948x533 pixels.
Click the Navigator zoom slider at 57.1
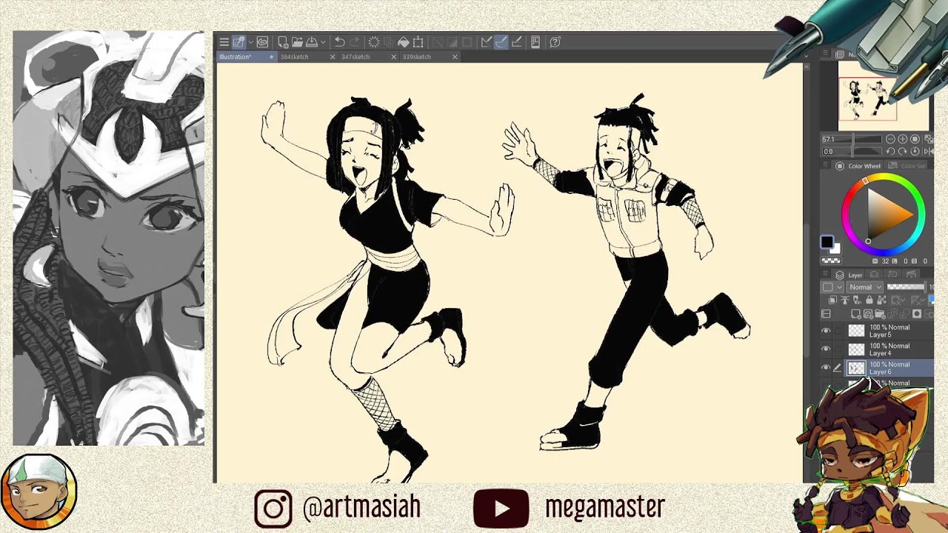click(852, 139)
